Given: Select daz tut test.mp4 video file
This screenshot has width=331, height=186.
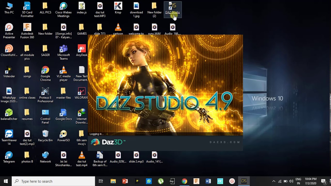Looking at the screenshot, I should coord(82,159).
